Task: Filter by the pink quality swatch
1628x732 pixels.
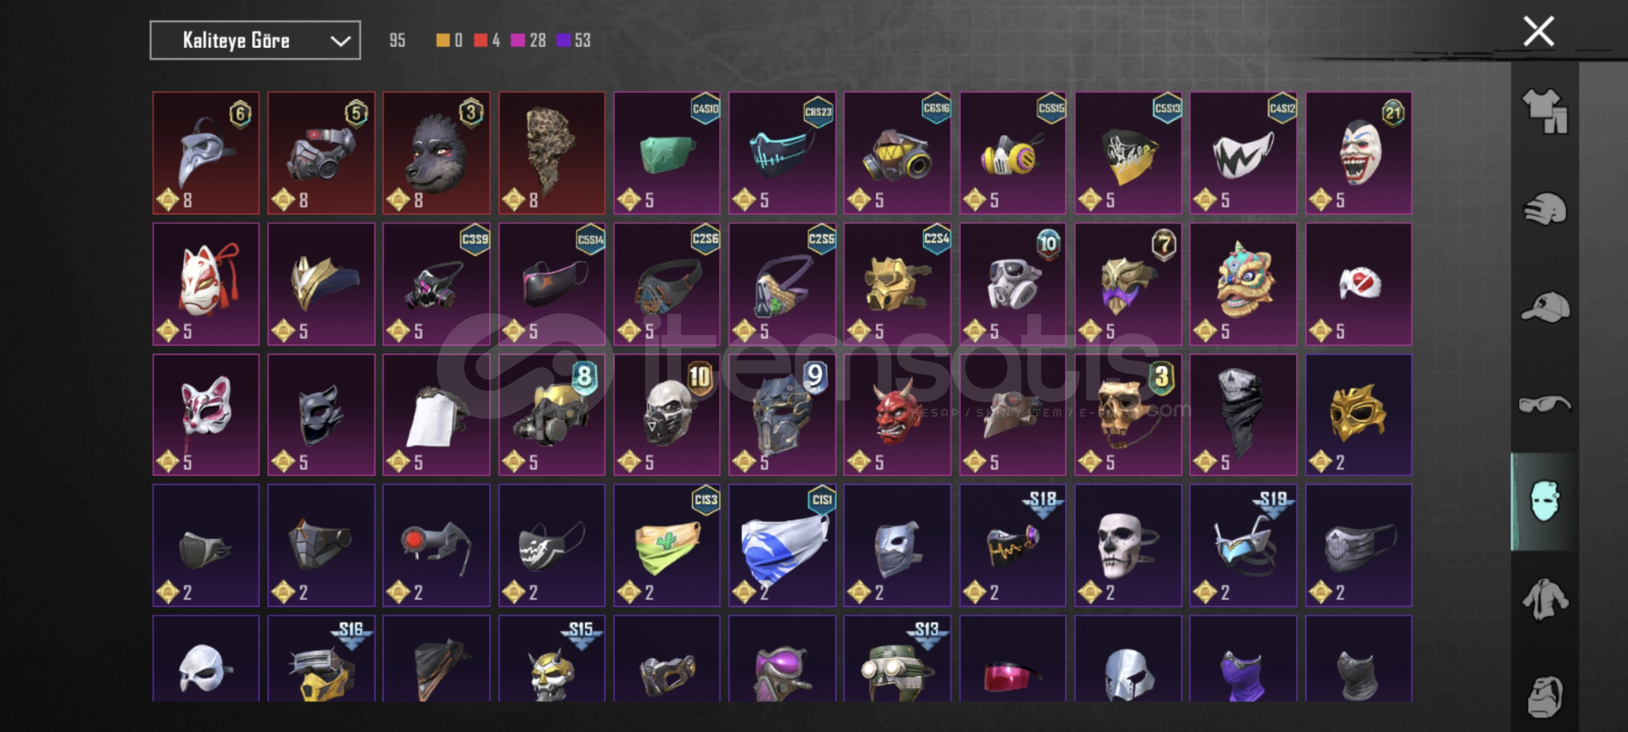Action: point(517,41)
